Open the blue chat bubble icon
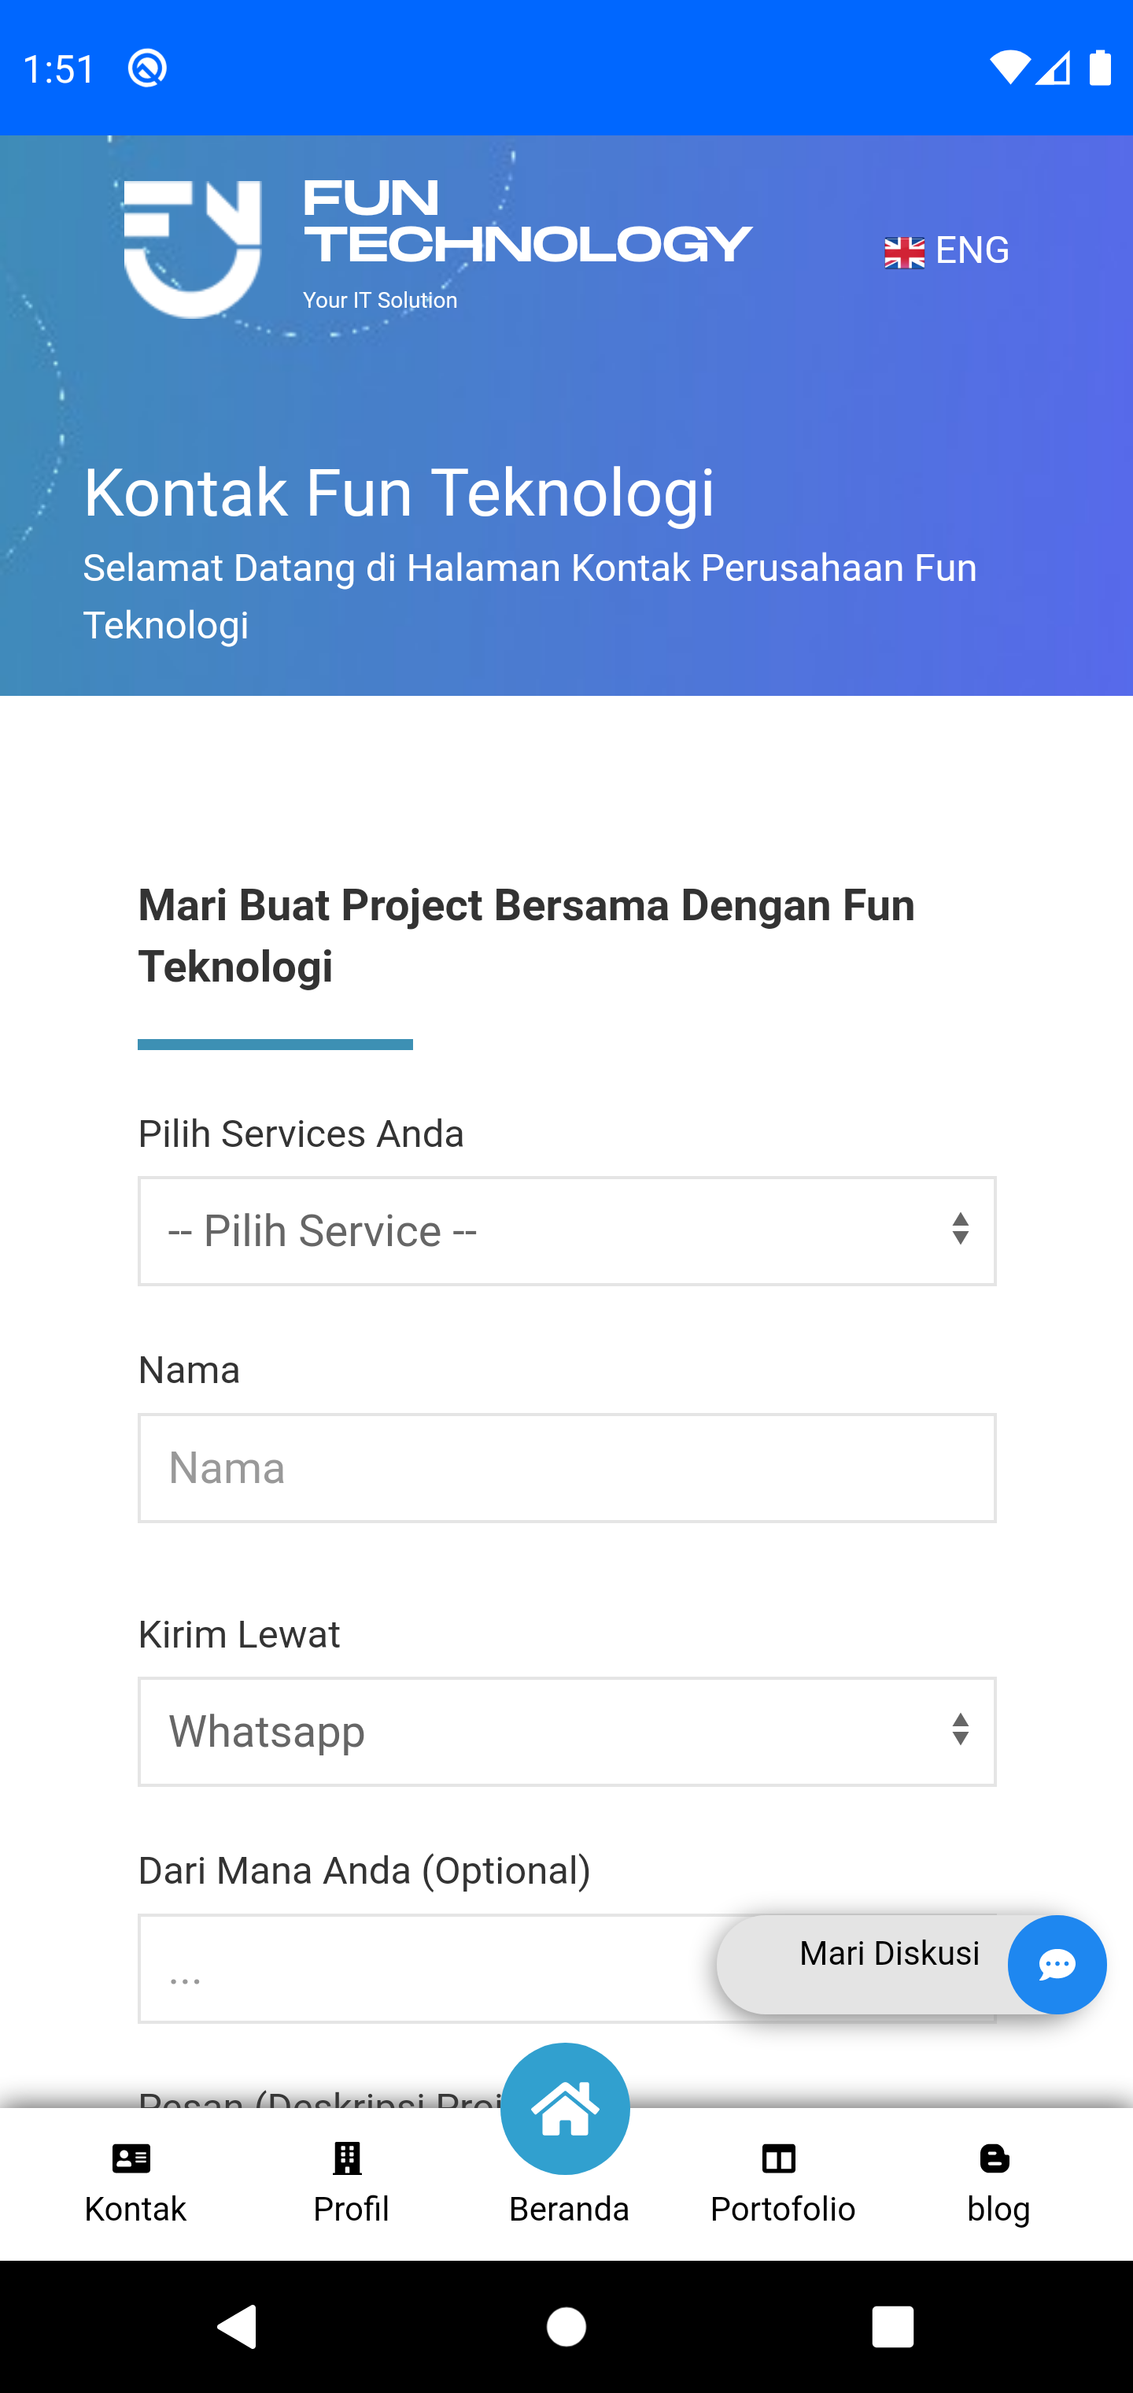Viewport: 1133px width, 2393px height. coord(1056,1964)
